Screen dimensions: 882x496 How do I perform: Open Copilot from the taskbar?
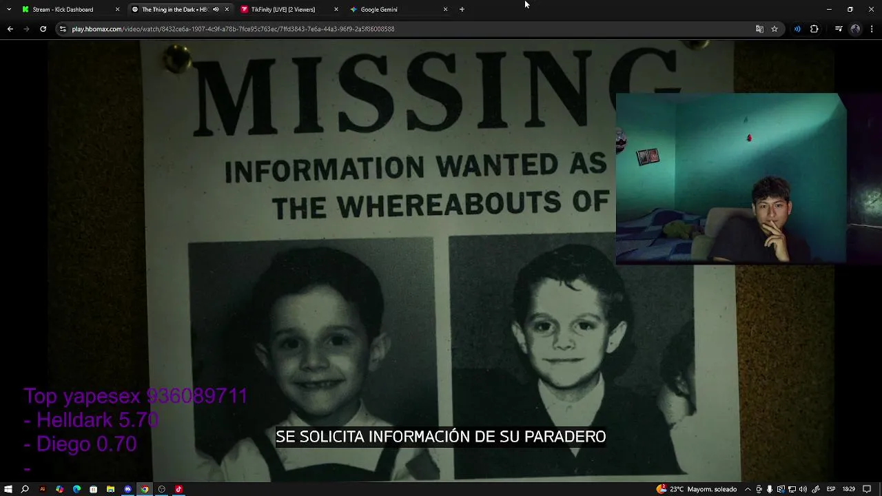59,489
